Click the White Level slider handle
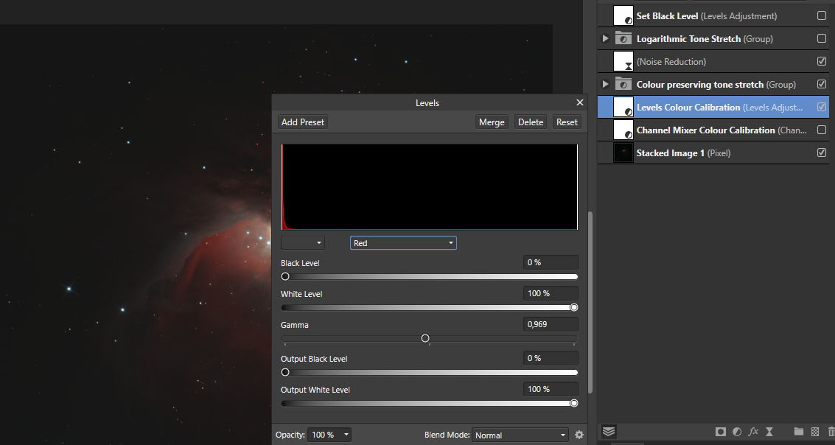The width and height of the screenshot is (835, 445). (574, 307)
